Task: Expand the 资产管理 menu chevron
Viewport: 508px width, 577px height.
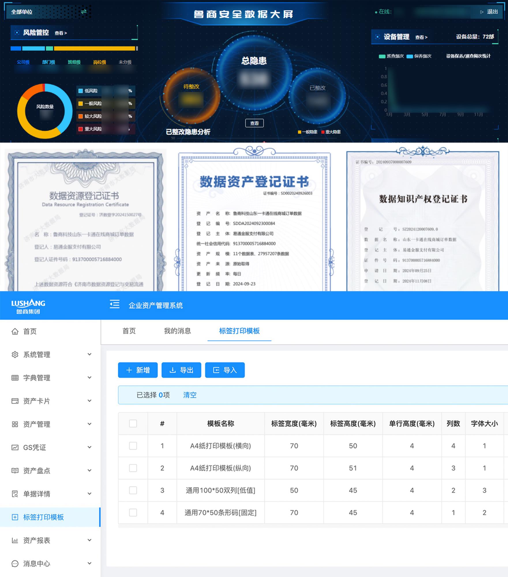Action: point(89,424)
